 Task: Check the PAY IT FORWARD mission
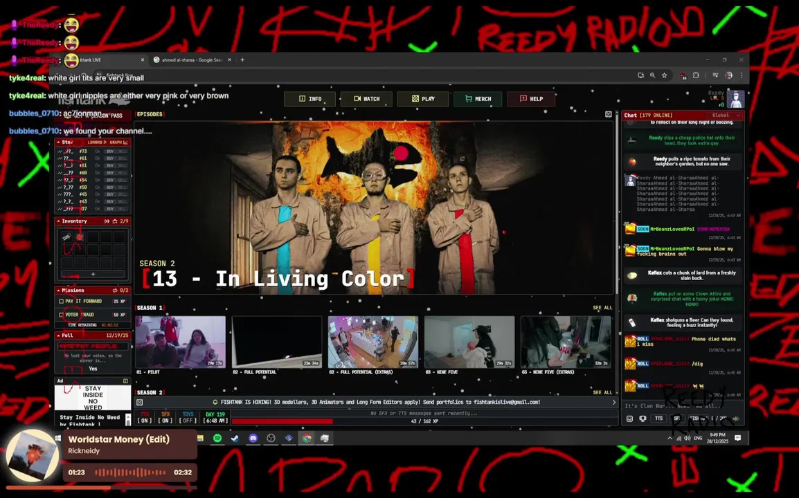(x=62, y=302)
